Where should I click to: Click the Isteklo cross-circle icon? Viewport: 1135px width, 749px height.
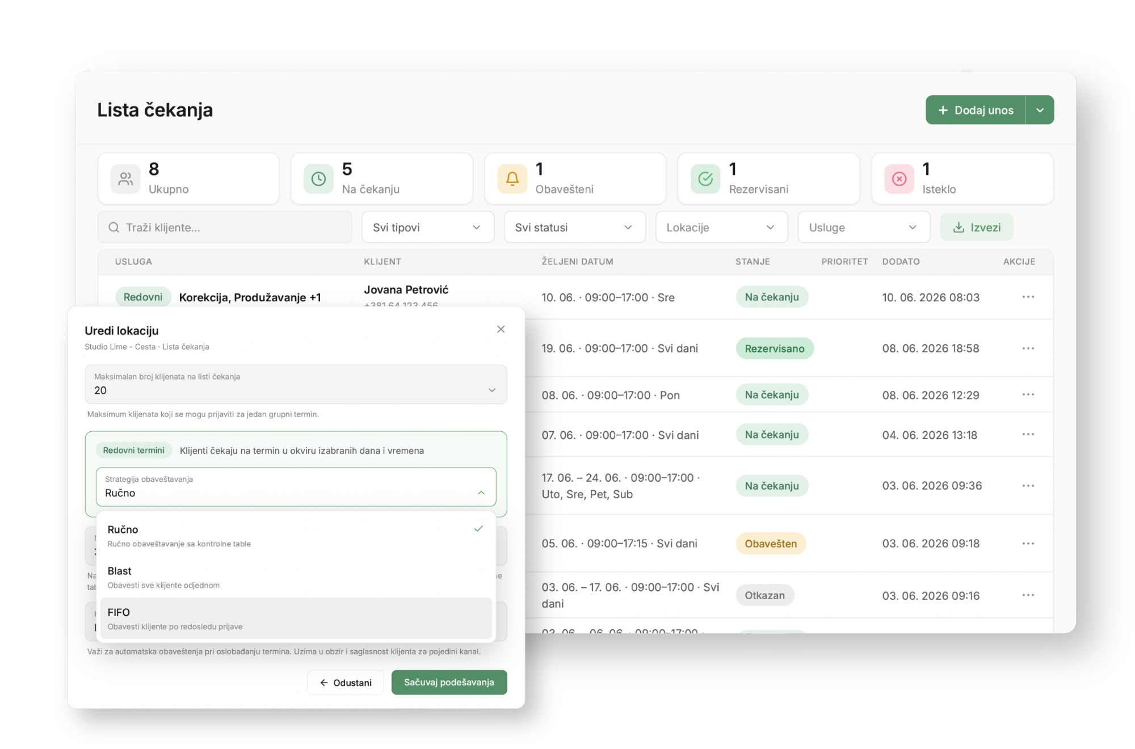(899, 179)
